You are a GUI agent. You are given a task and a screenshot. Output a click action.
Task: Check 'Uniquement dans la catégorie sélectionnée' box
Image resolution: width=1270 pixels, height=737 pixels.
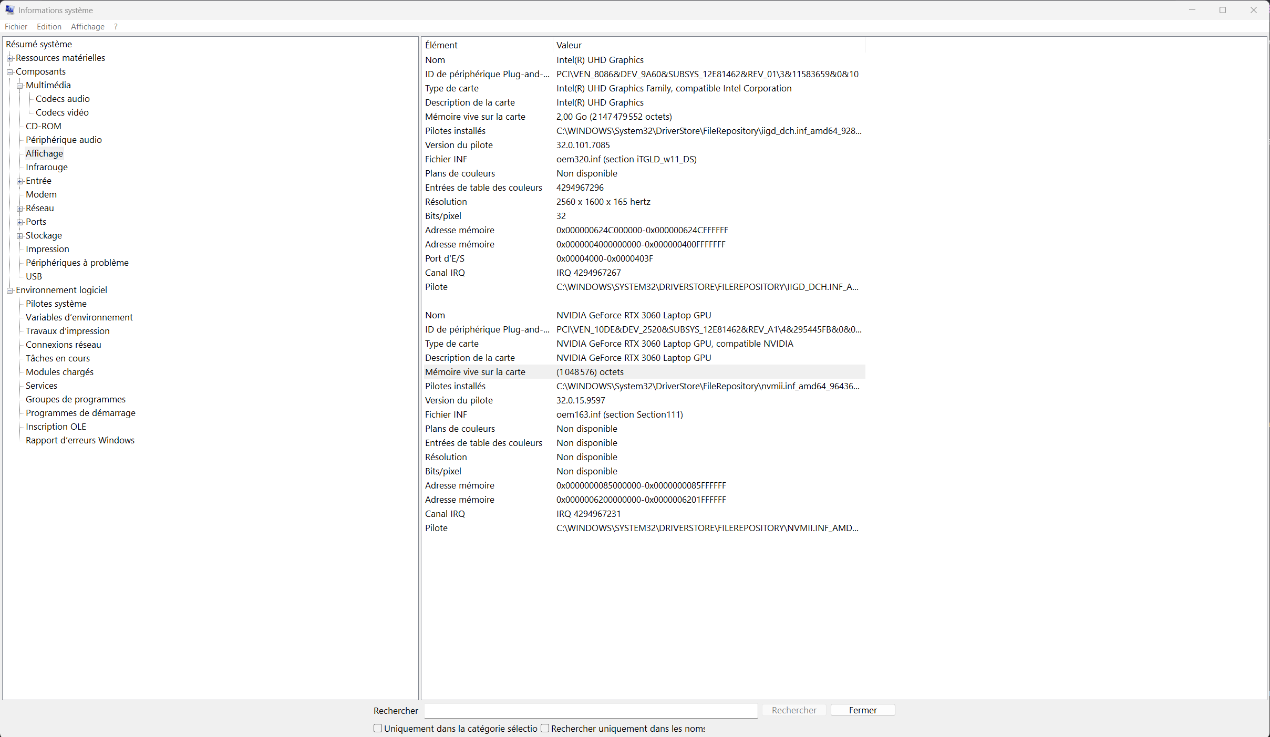point(377,728)
